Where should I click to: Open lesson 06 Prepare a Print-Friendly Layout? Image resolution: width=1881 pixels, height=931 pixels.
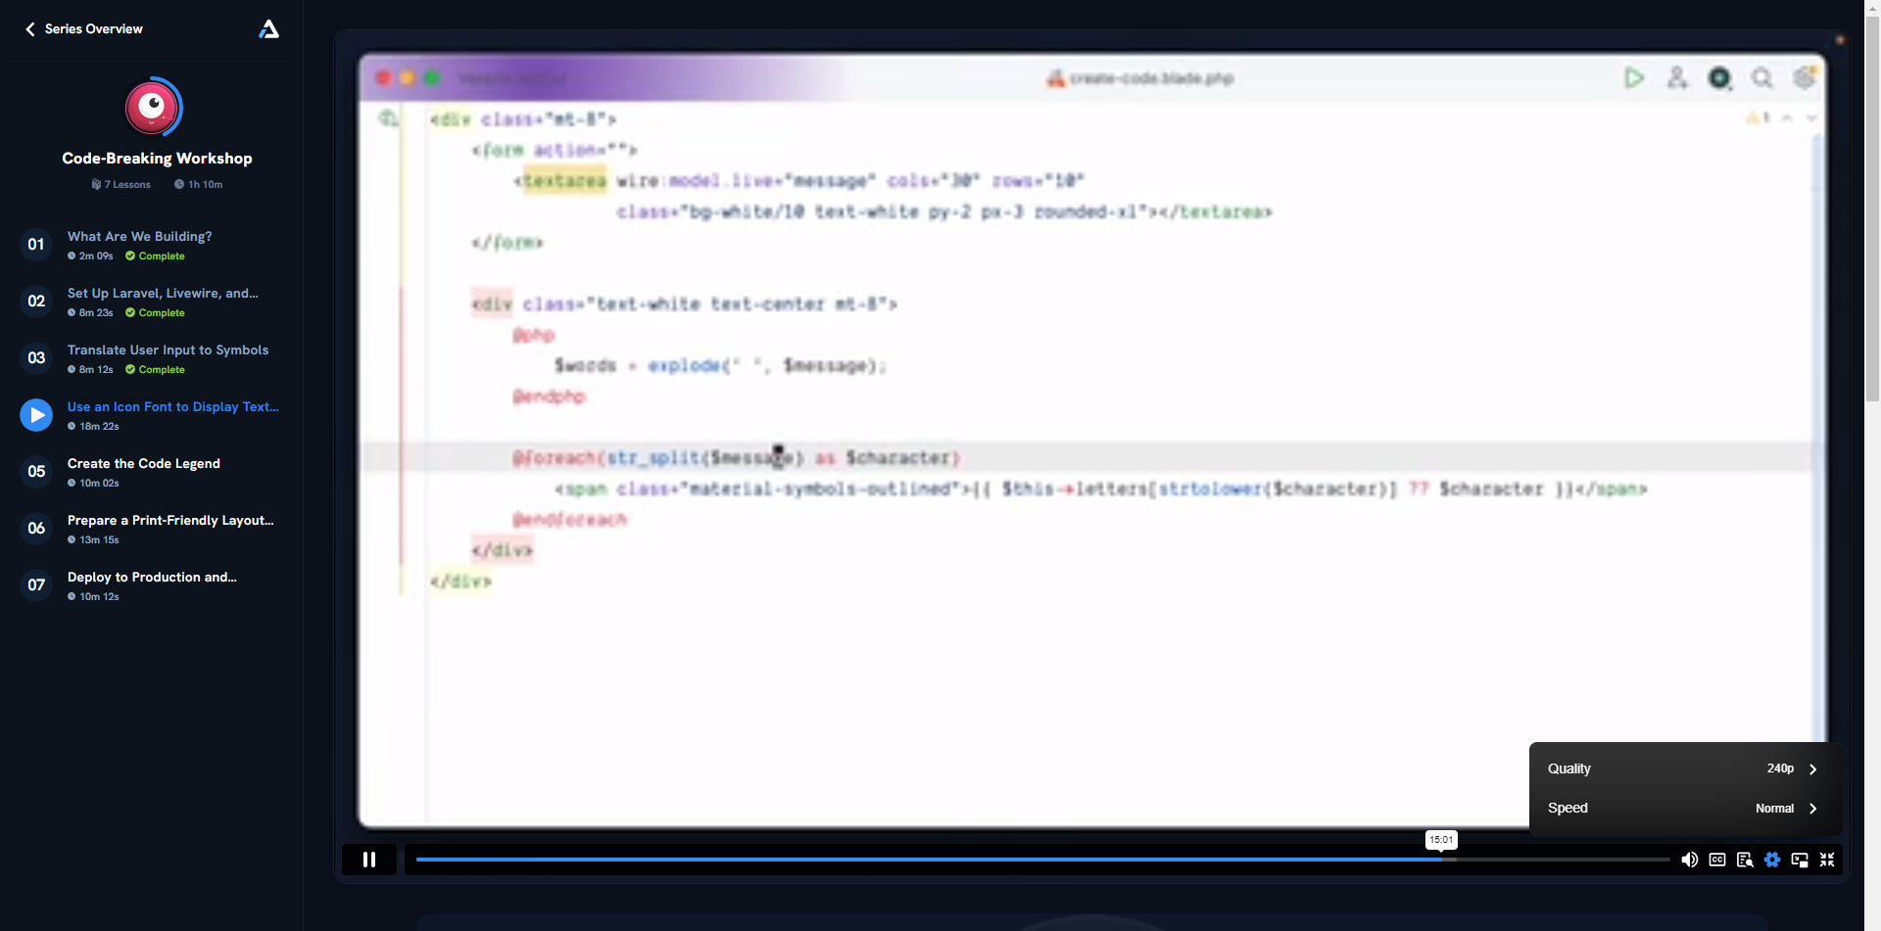(x=150, y=529)
